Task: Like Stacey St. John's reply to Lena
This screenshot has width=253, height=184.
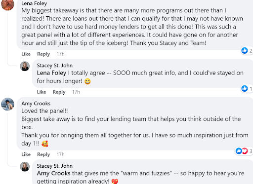Action: pos(42,92)
